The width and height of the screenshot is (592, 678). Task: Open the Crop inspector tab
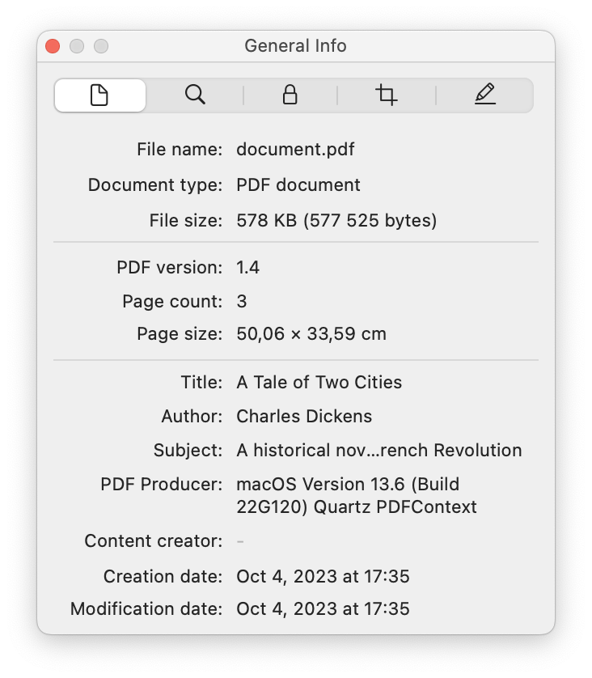[x=387, y=95]
